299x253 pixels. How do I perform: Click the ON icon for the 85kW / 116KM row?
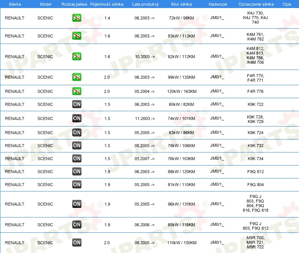[76, 224]
